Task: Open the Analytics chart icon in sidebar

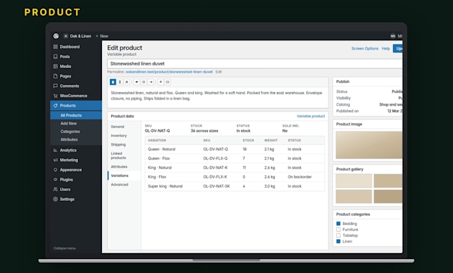Action: pyautogui.click(x=55, y=150)
